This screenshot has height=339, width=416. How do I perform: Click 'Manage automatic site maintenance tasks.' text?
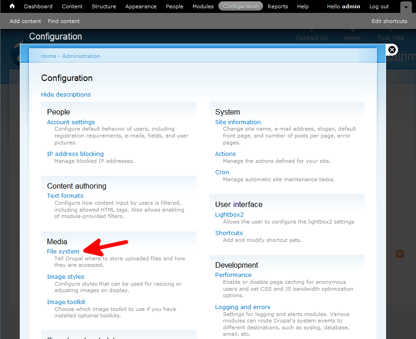(279, 179)
